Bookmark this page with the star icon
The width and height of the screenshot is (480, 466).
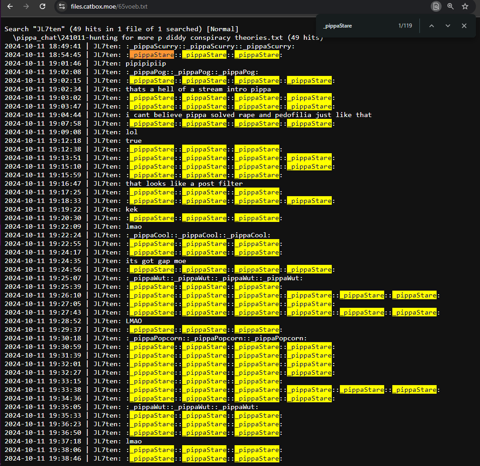click(465, 6)
